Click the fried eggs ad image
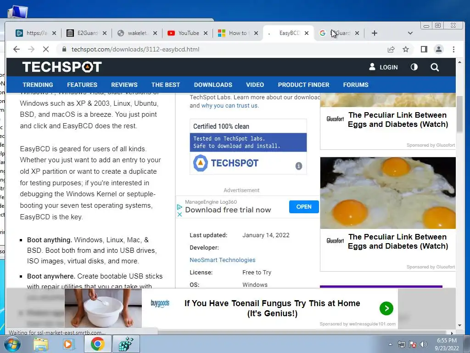 coord(387,193)
